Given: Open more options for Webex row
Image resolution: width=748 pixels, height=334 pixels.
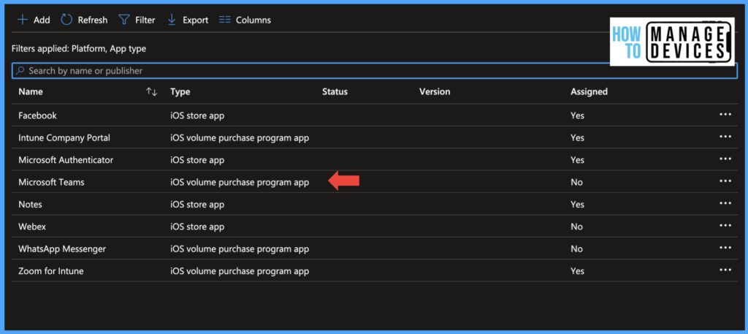Looking at the screenshot, I should (725, 226).
